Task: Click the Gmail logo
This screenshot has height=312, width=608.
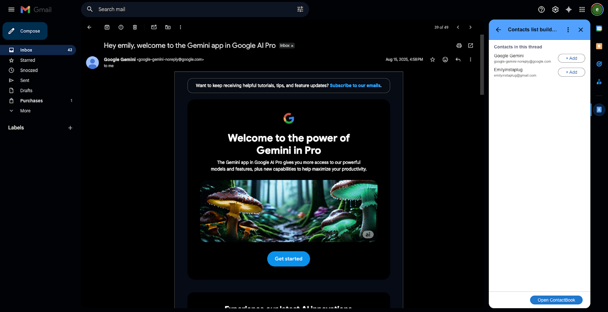Action: pyautogui.click(x=36, y=9)
